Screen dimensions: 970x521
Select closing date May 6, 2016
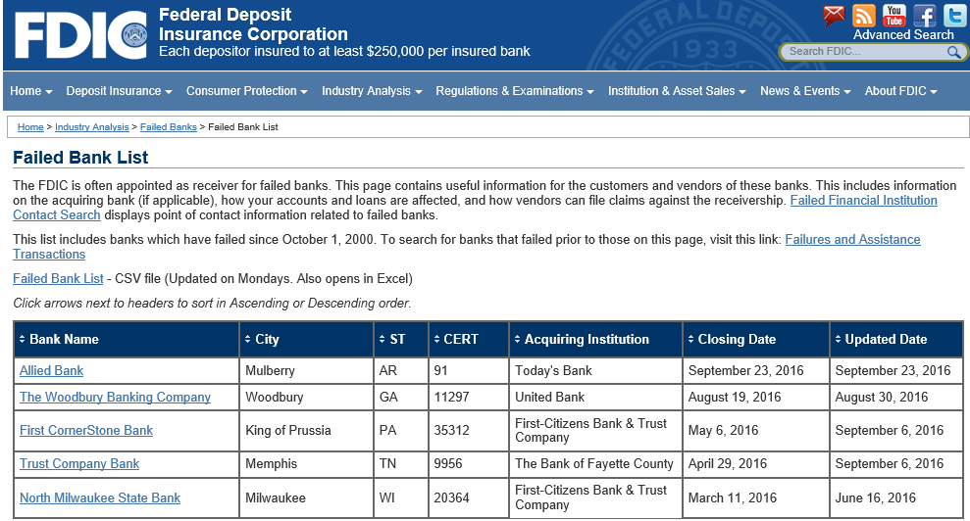click(755, 431)
